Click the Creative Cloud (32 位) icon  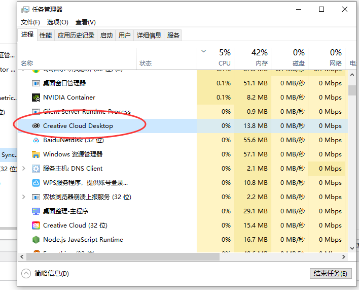(36, 225)
